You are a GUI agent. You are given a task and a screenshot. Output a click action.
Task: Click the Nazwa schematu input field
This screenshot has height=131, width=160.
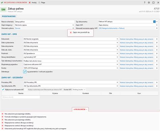(x=44, y=22)
